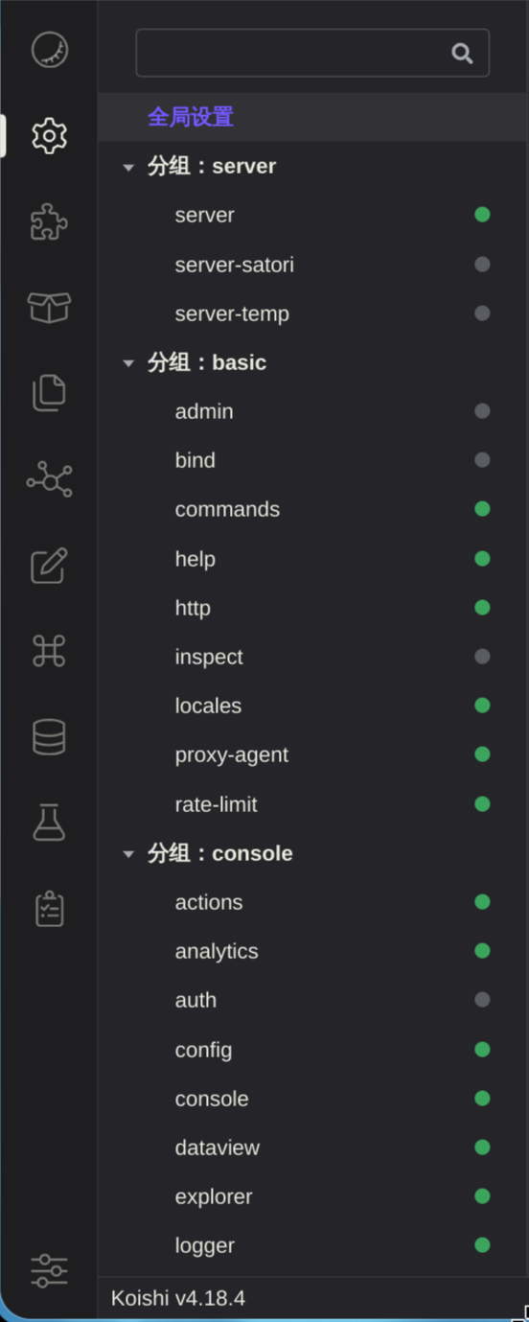This screenshot has width=529, height=1322.
Task: Open the logs clipboard icon
Action: (49, 909)
